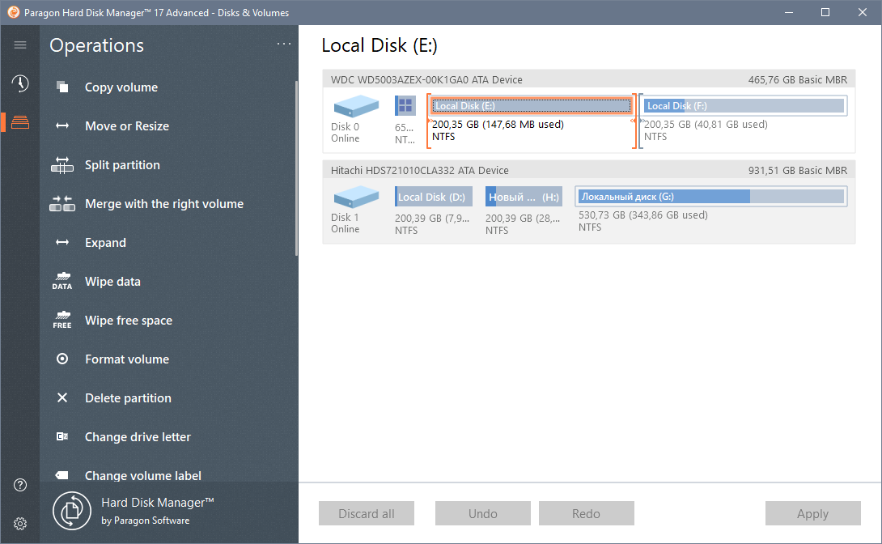Viewport: 882px width, 544px height.
Task: Select the Disks & Volumes sidebar icon
Action: point(20,122)
